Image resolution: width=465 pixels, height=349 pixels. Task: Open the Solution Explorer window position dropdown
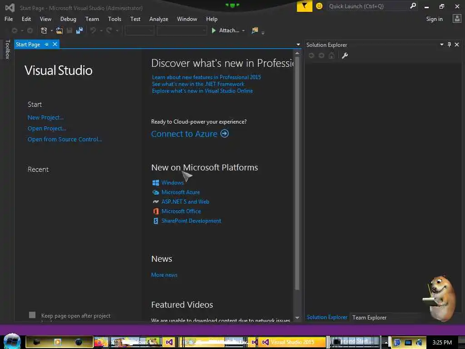click(441, 45)
